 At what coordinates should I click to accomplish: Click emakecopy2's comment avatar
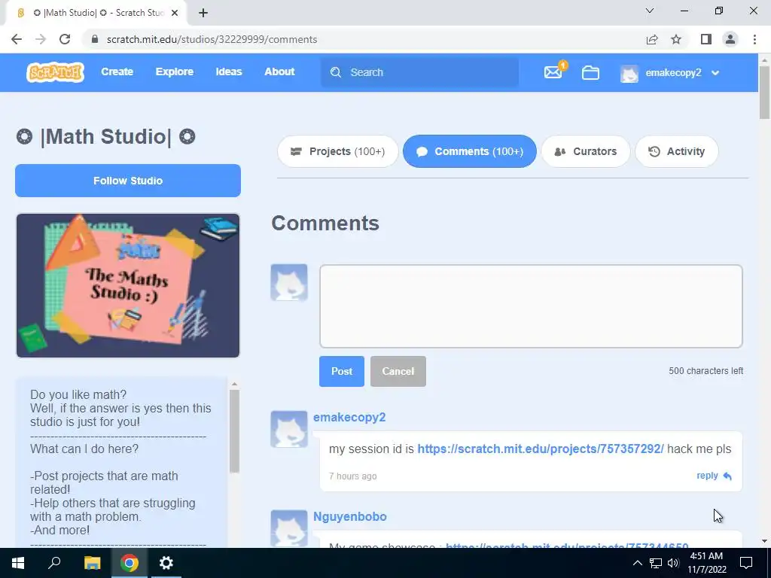(289, 429)
